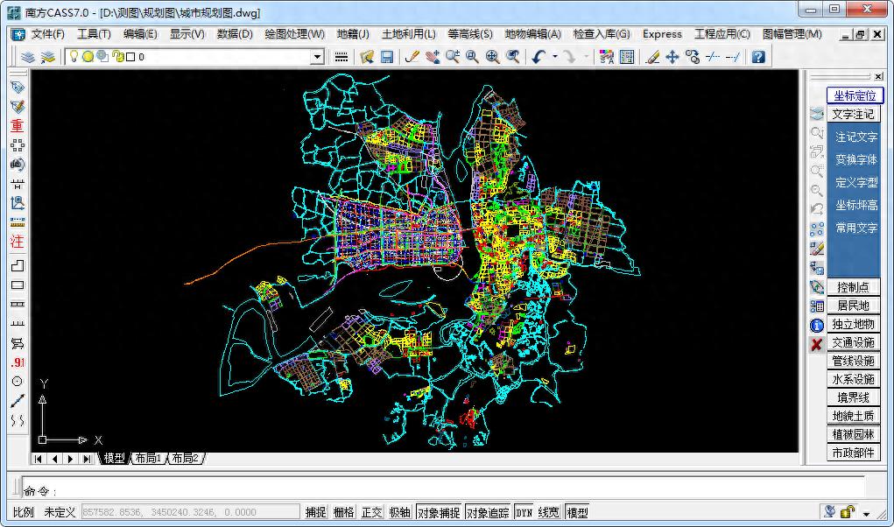
Task: Click the Move tool four-arrow icon
Action: click(x=672, y=57)
